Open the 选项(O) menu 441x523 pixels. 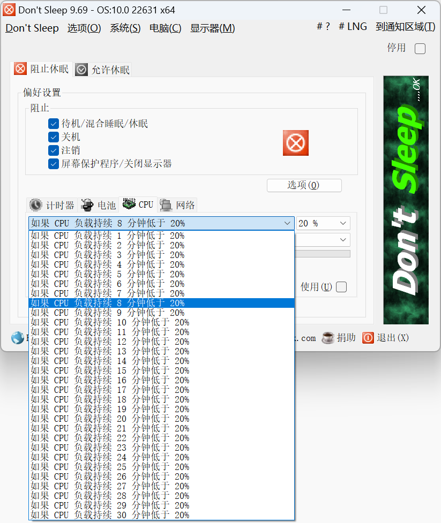(x=84, y=28)
